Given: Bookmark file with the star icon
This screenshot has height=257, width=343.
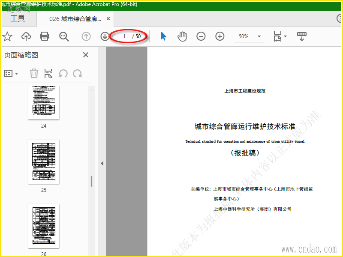Looking at the screenshot, I should coord(7,36).
